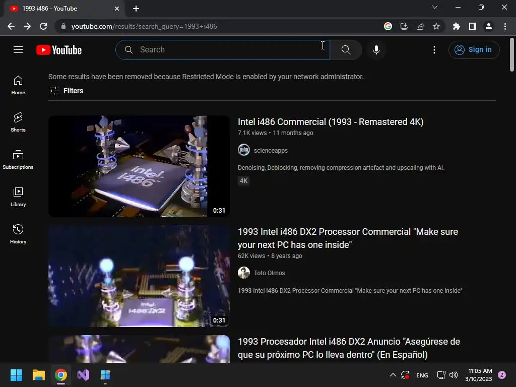This screenshot has width=516, height=387.
Task: Open the tab search dropdown chevron
Action: point(435,7)
